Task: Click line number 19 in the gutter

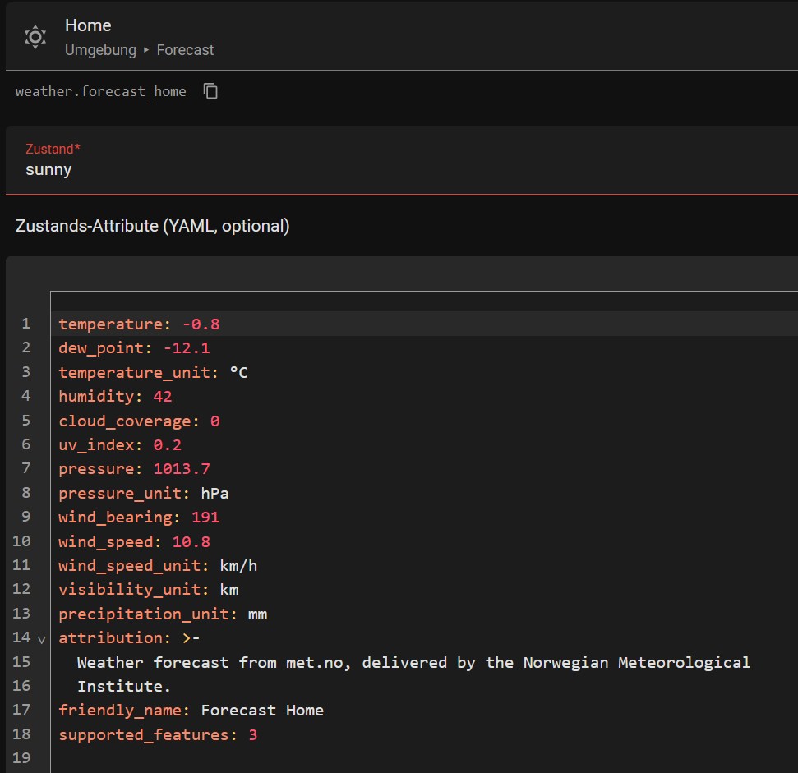Action: tap(21, 758)
